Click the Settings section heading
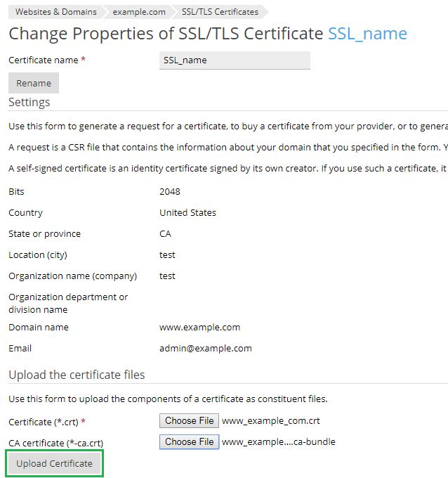 pyautogui.click(x=29, y=103)
